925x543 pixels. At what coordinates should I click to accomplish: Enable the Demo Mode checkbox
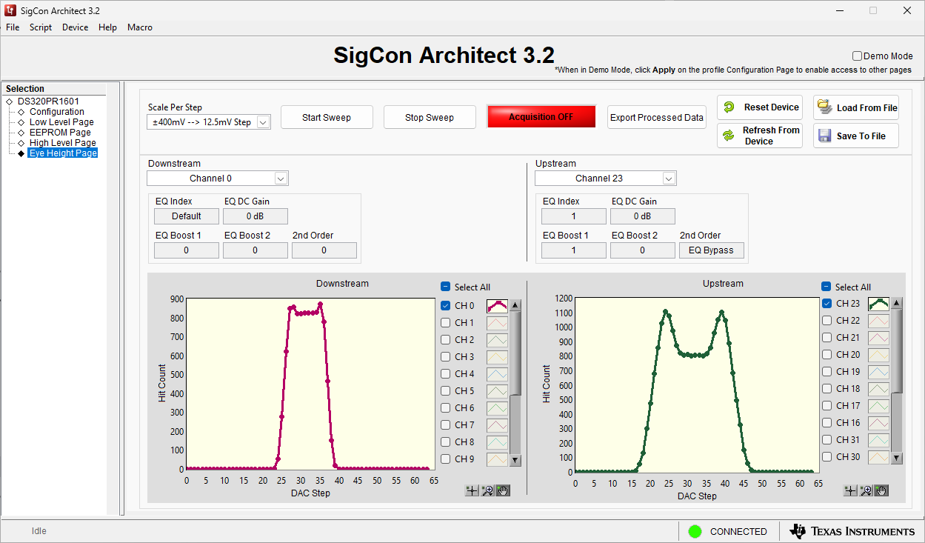pos(857,56)
